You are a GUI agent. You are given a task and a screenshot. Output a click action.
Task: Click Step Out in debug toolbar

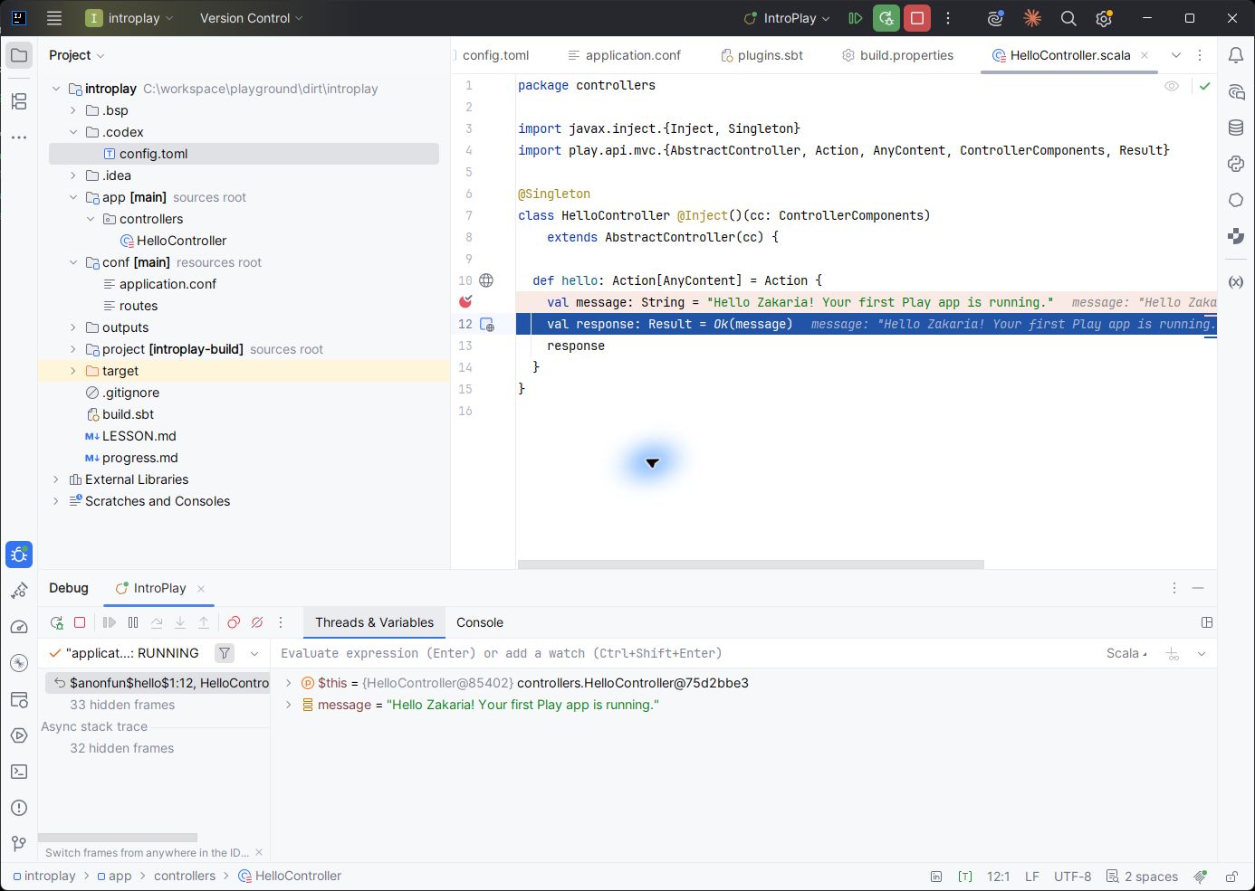(204, 622)
